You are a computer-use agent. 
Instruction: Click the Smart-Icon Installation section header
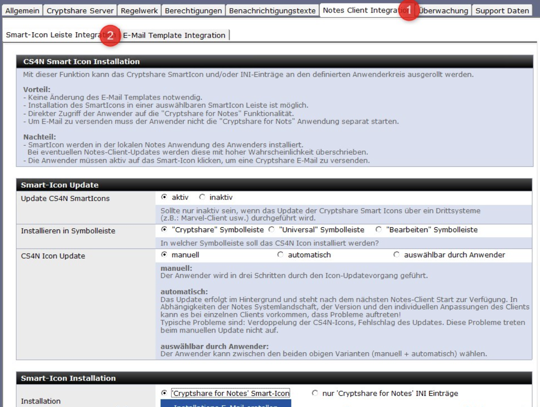274,378
